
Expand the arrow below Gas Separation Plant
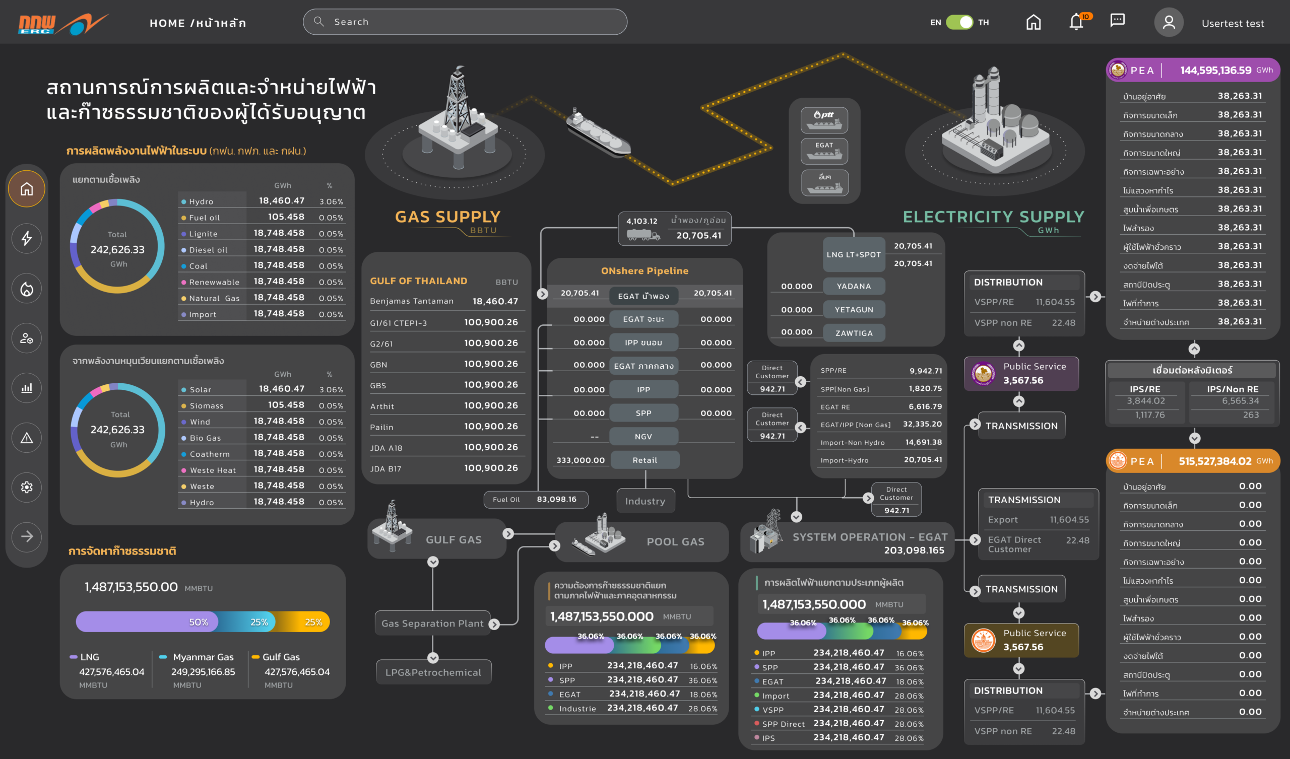[433, 659]
